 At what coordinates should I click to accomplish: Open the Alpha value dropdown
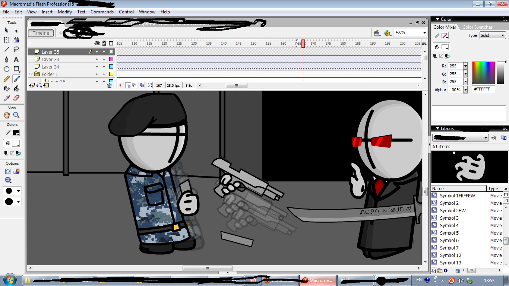pos(465,90)
